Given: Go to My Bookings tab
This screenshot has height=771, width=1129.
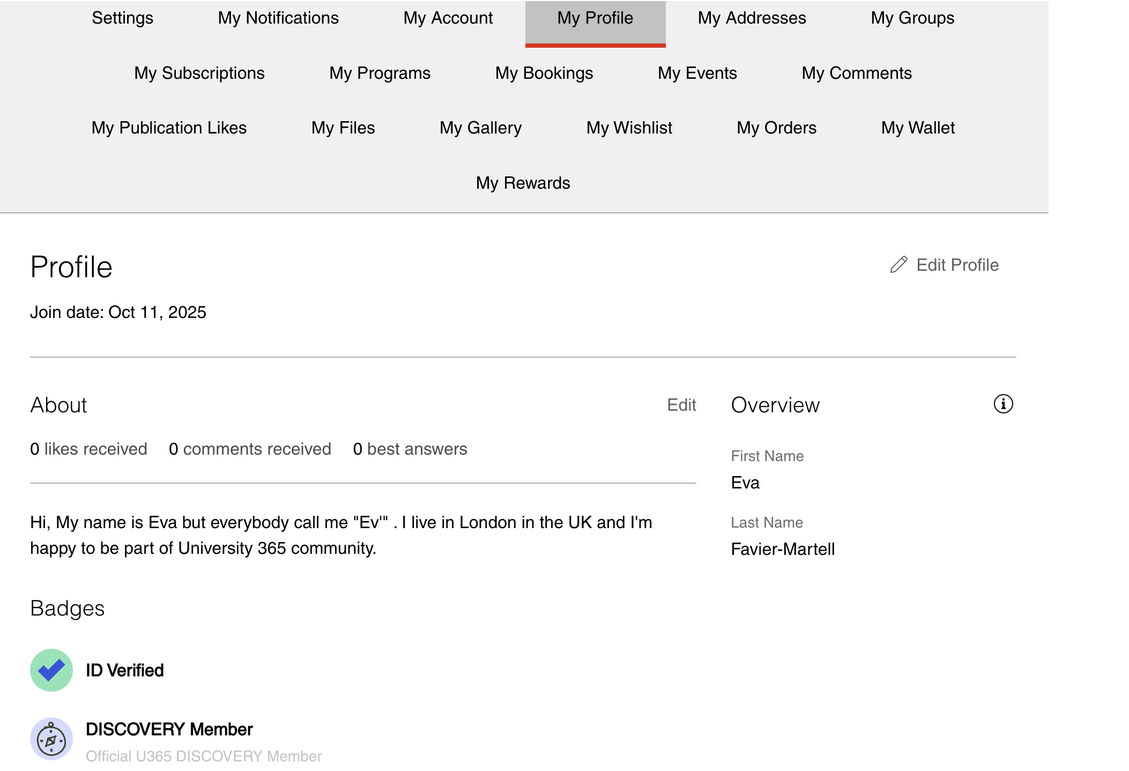Looking at the screenshot, I should (544, 73).
